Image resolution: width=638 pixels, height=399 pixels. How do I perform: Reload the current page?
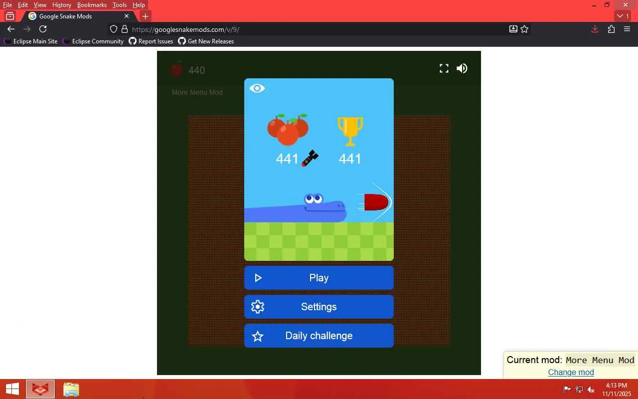pyautogui.click(x=43, y=29)
